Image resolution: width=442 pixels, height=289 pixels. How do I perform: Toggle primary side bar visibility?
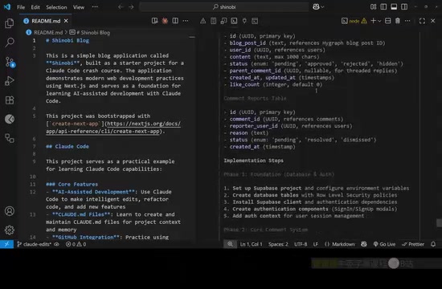[383, 6]
